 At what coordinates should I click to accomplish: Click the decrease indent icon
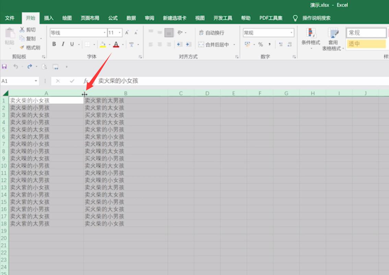[179, 44]
